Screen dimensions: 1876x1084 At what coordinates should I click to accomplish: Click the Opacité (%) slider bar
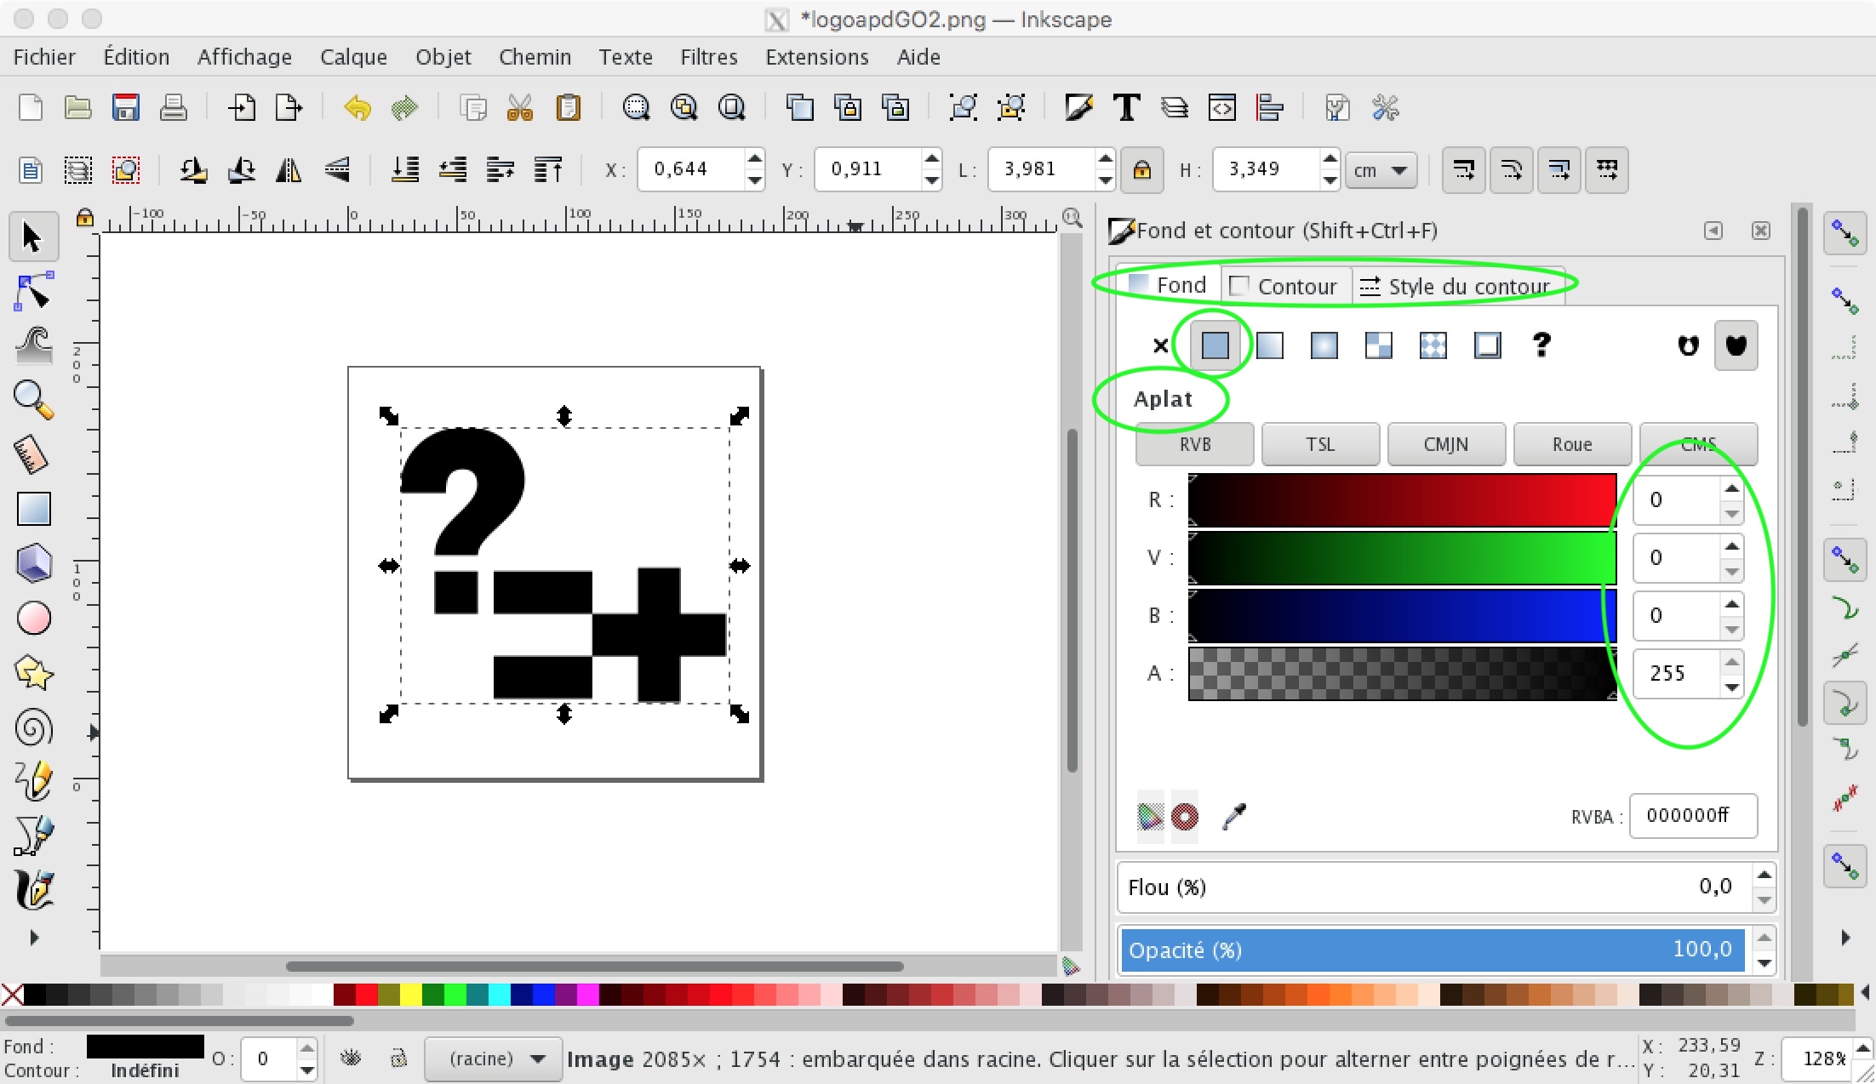click(1433, 950)
